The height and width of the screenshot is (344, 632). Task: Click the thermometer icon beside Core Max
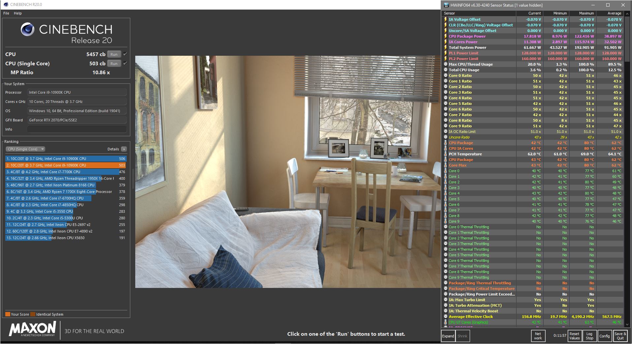pos(446,165)
